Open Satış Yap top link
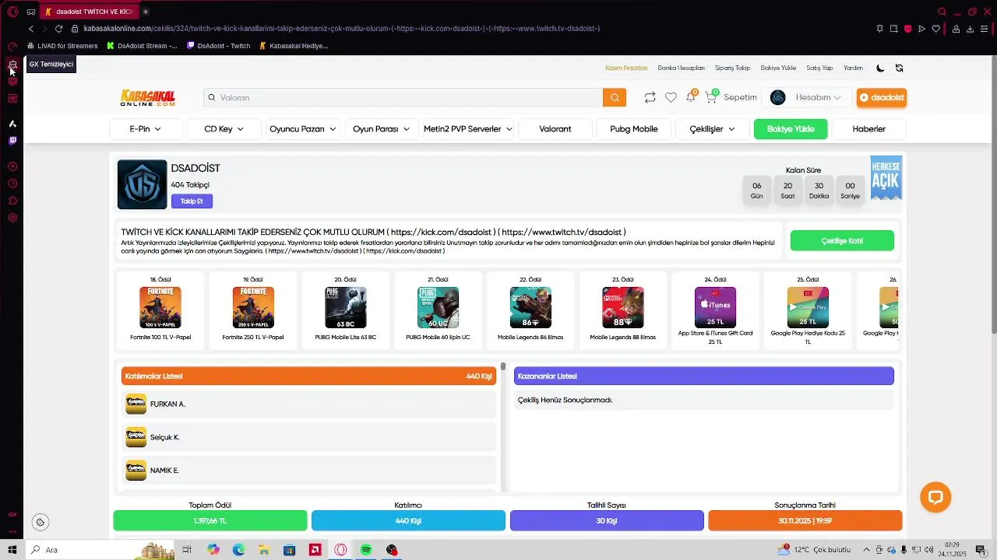 pos(819,68)
